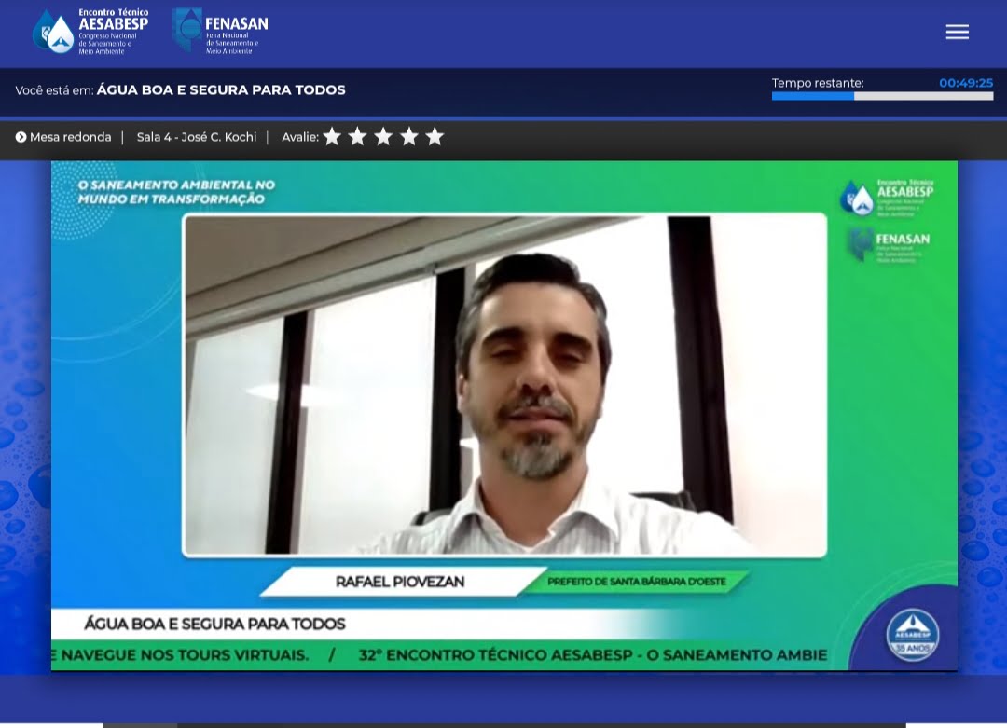Image resolution: width=1007 pixels, height=728 pixels.
Task: Click the FENASAN logo in header
Action: [220, 32]
